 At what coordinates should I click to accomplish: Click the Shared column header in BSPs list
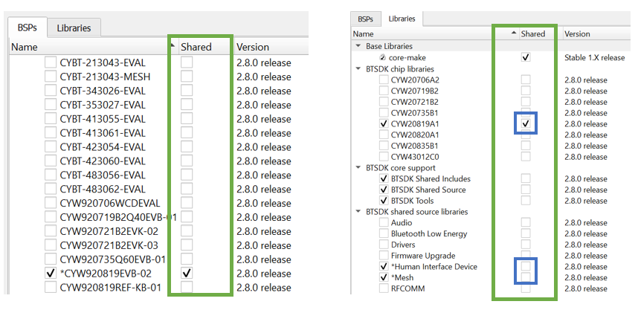[x=196, y=47]
